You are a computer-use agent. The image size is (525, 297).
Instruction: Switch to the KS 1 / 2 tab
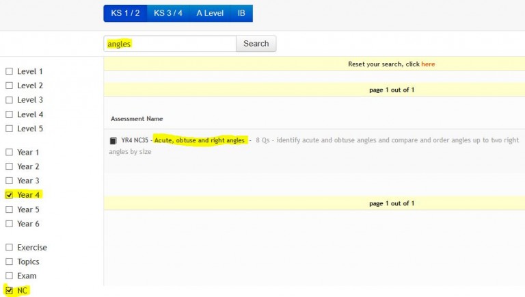[125, 13]
